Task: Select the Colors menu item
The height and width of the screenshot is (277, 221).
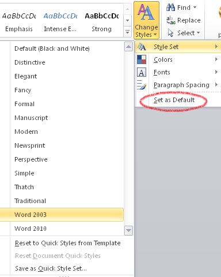Action: [x=178, y=59]
